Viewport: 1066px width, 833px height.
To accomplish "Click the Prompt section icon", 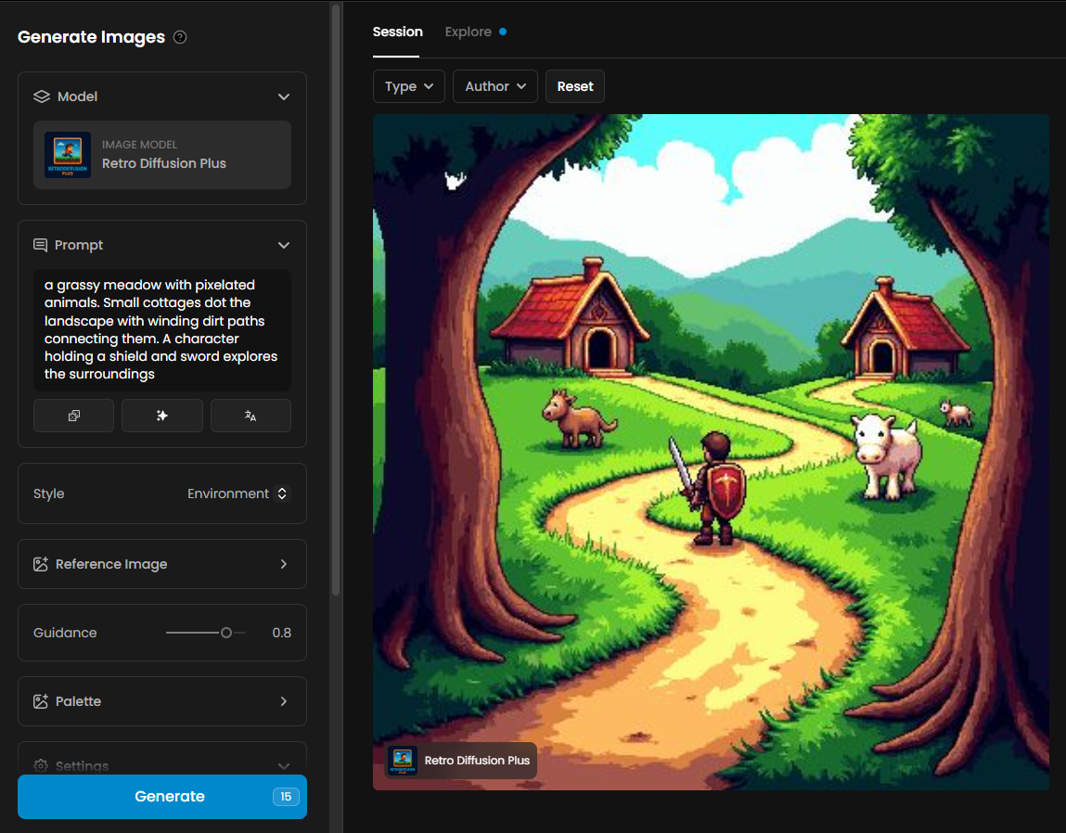I will (x=40, y=245).
